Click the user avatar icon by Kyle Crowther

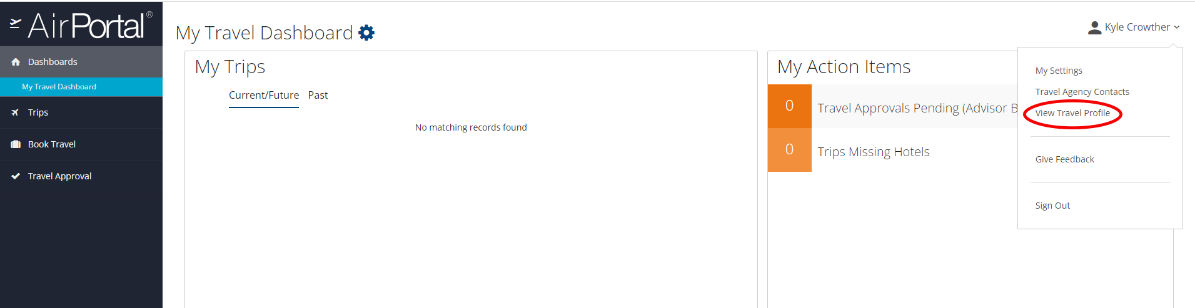point(1094,27)
